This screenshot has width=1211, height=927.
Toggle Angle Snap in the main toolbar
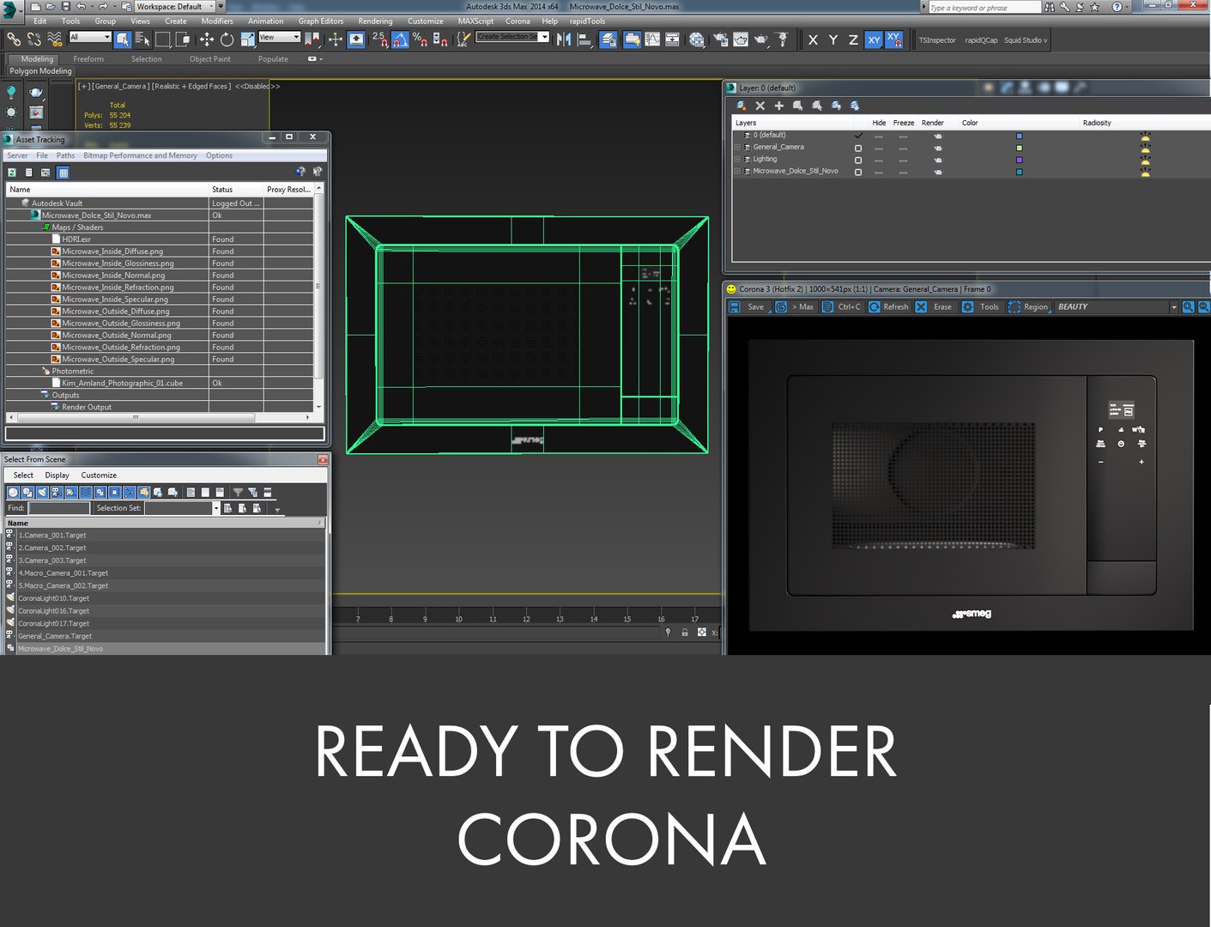400,39
